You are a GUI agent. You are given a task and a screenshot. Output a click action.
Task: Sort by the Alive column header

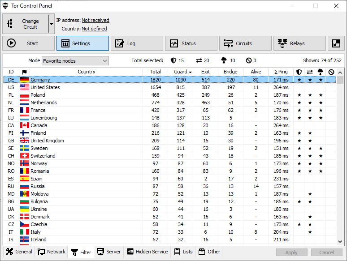tap(256, 72)
